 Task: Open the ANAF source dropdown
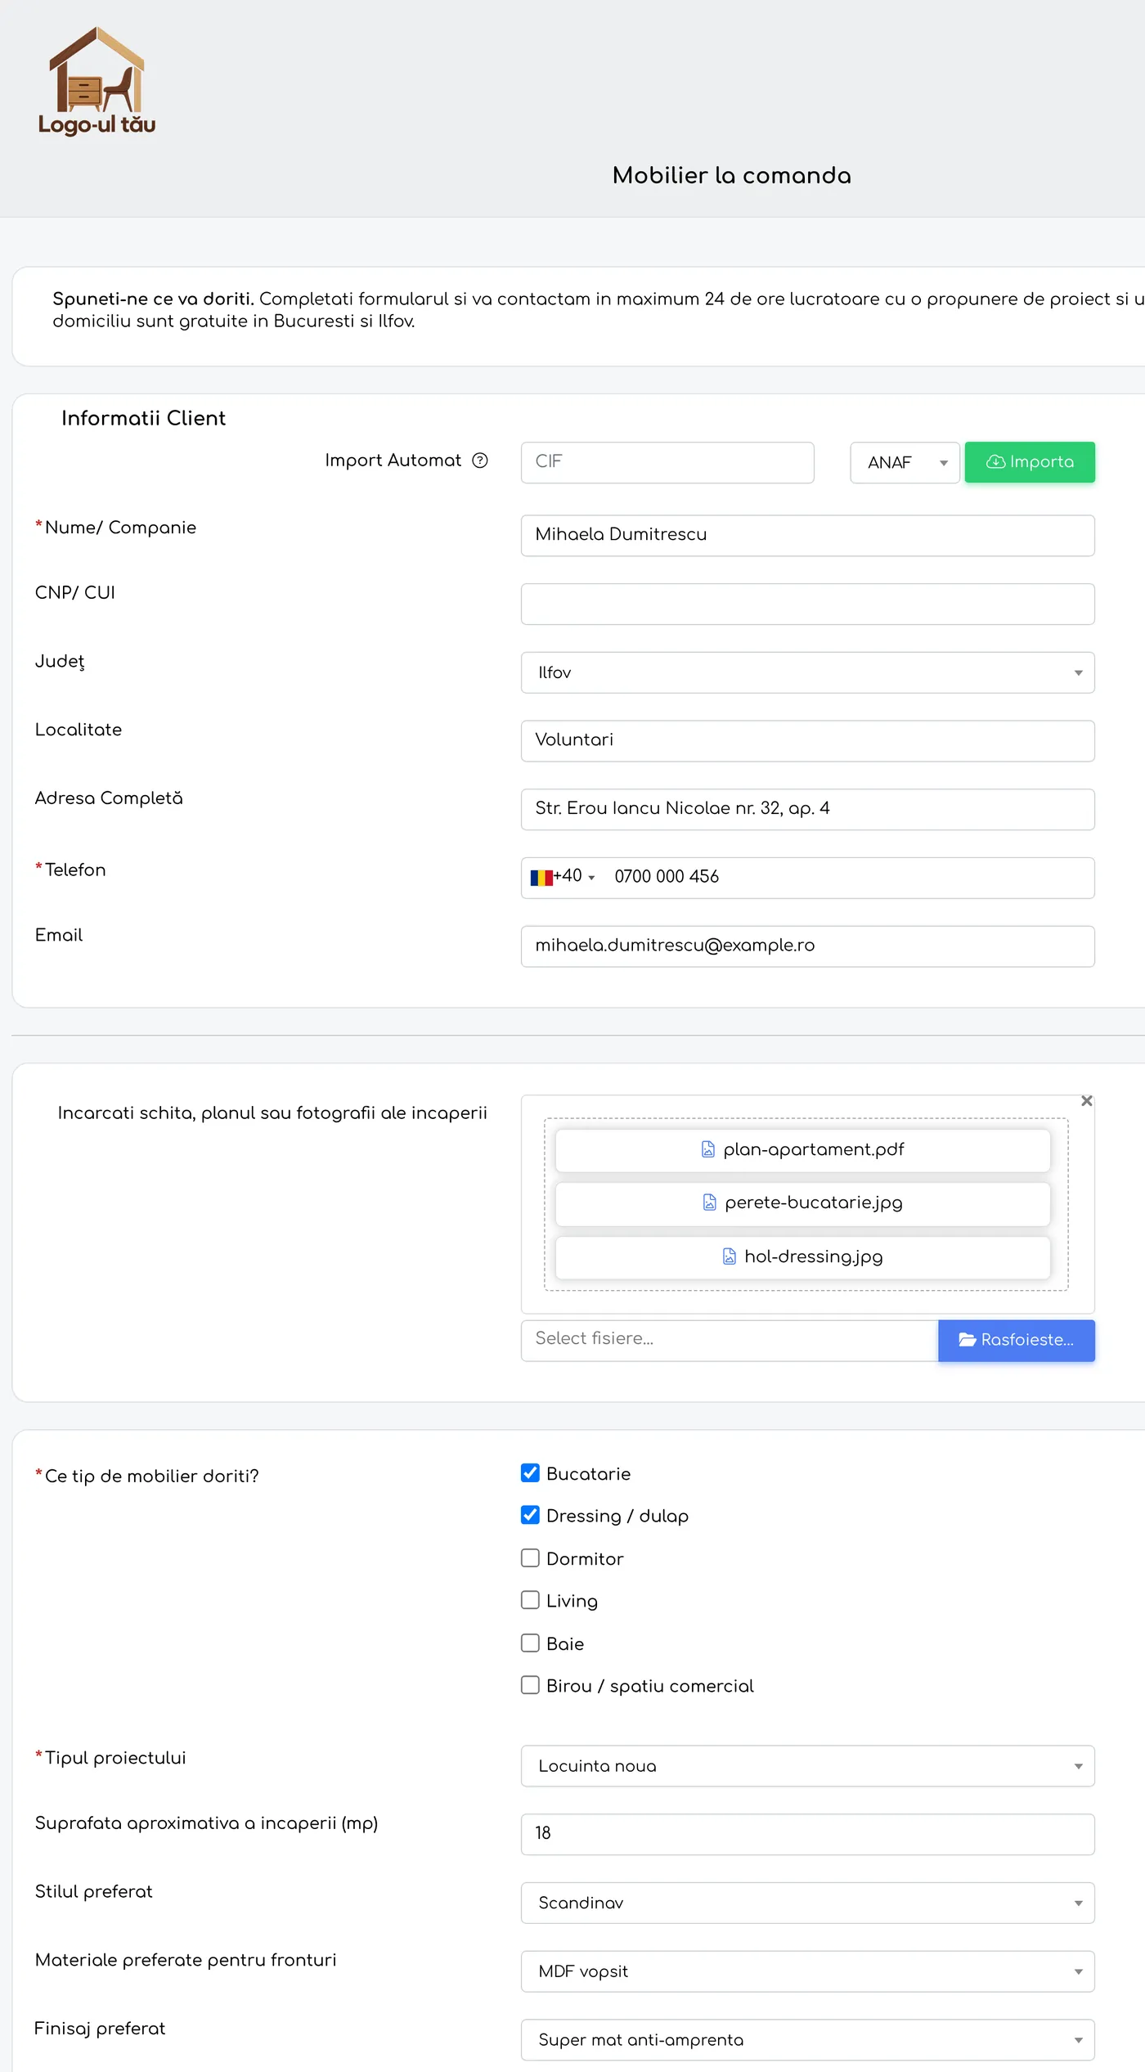pyautogui.click(x=905, y=463)
